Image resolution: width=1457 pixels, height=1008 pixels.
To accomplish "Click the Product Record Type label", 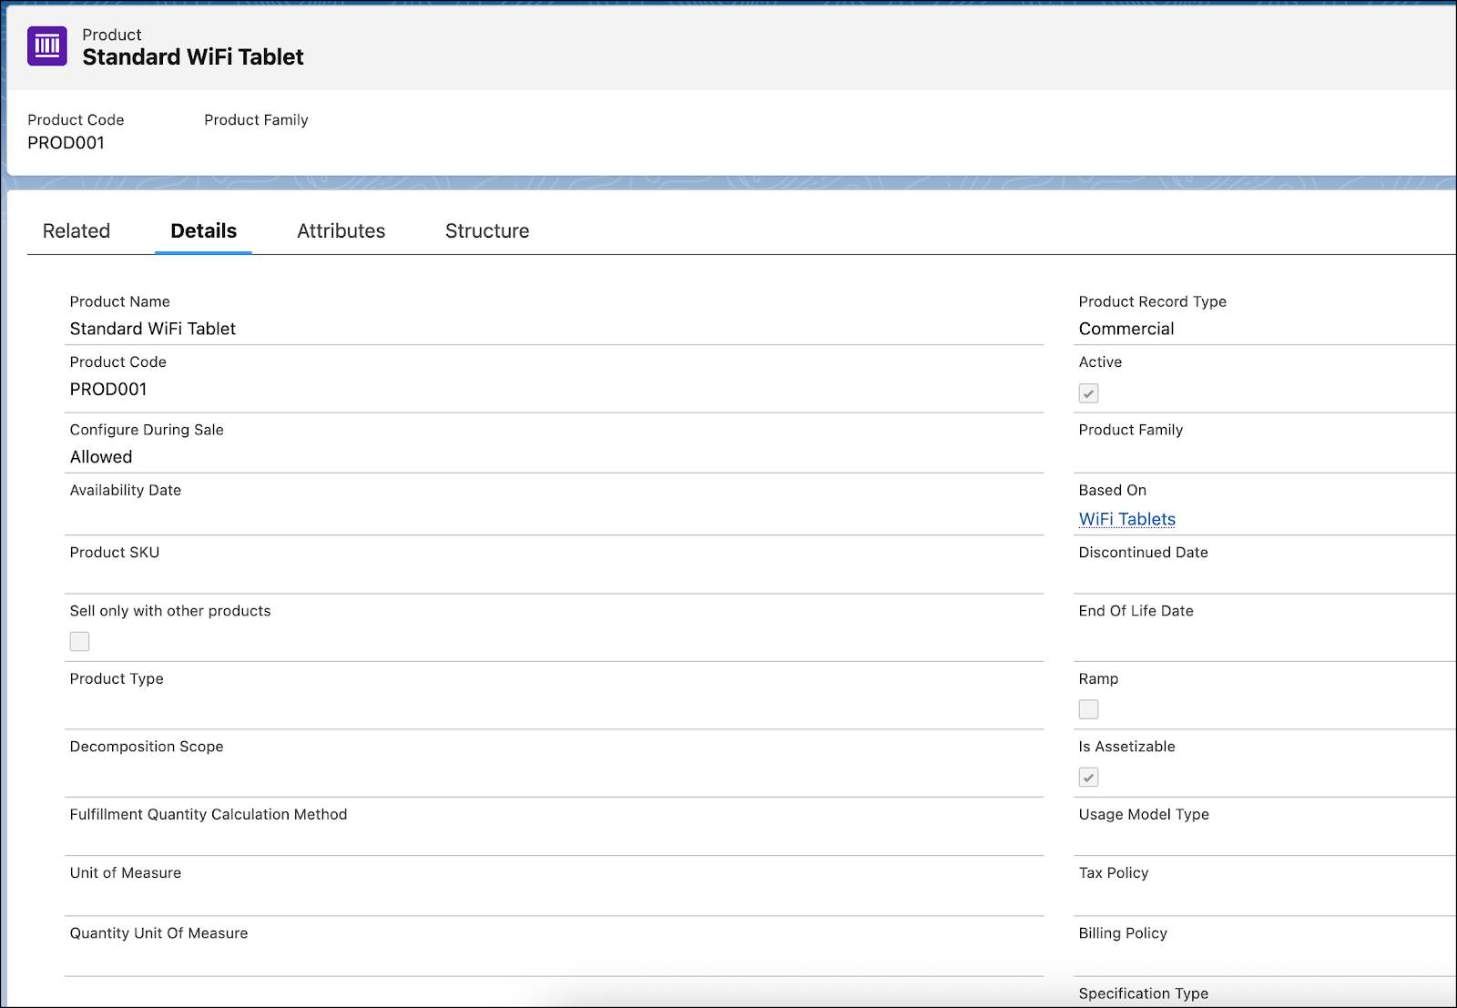I will pyautogui.click(x=1153, y=302).
